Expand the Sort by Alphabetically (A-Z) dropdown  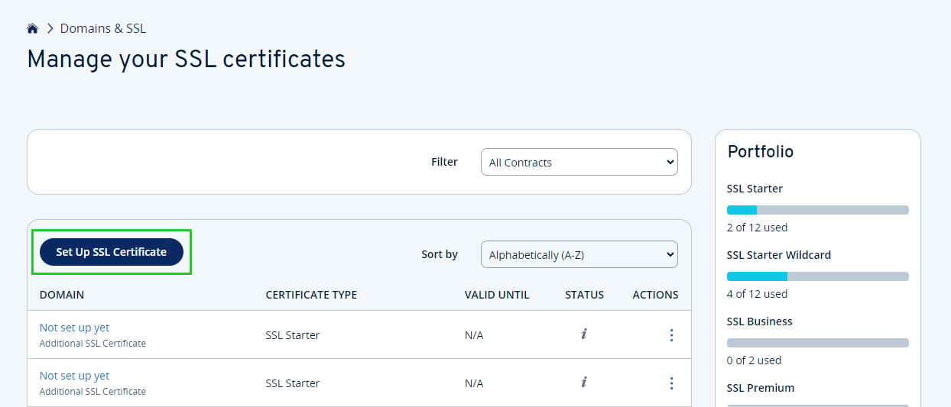[579, 255]
